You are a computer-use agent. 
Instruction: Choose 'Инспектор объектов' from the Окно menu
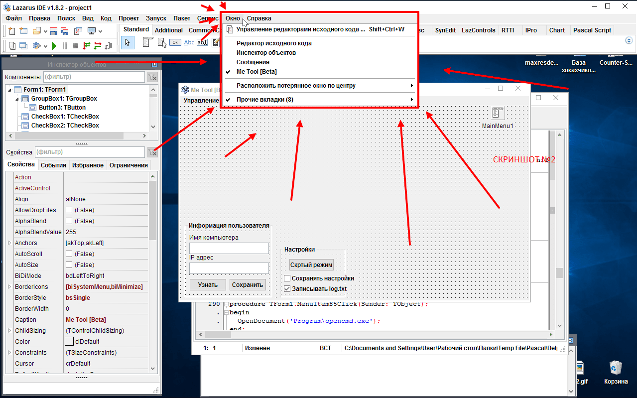click(319, 53)
